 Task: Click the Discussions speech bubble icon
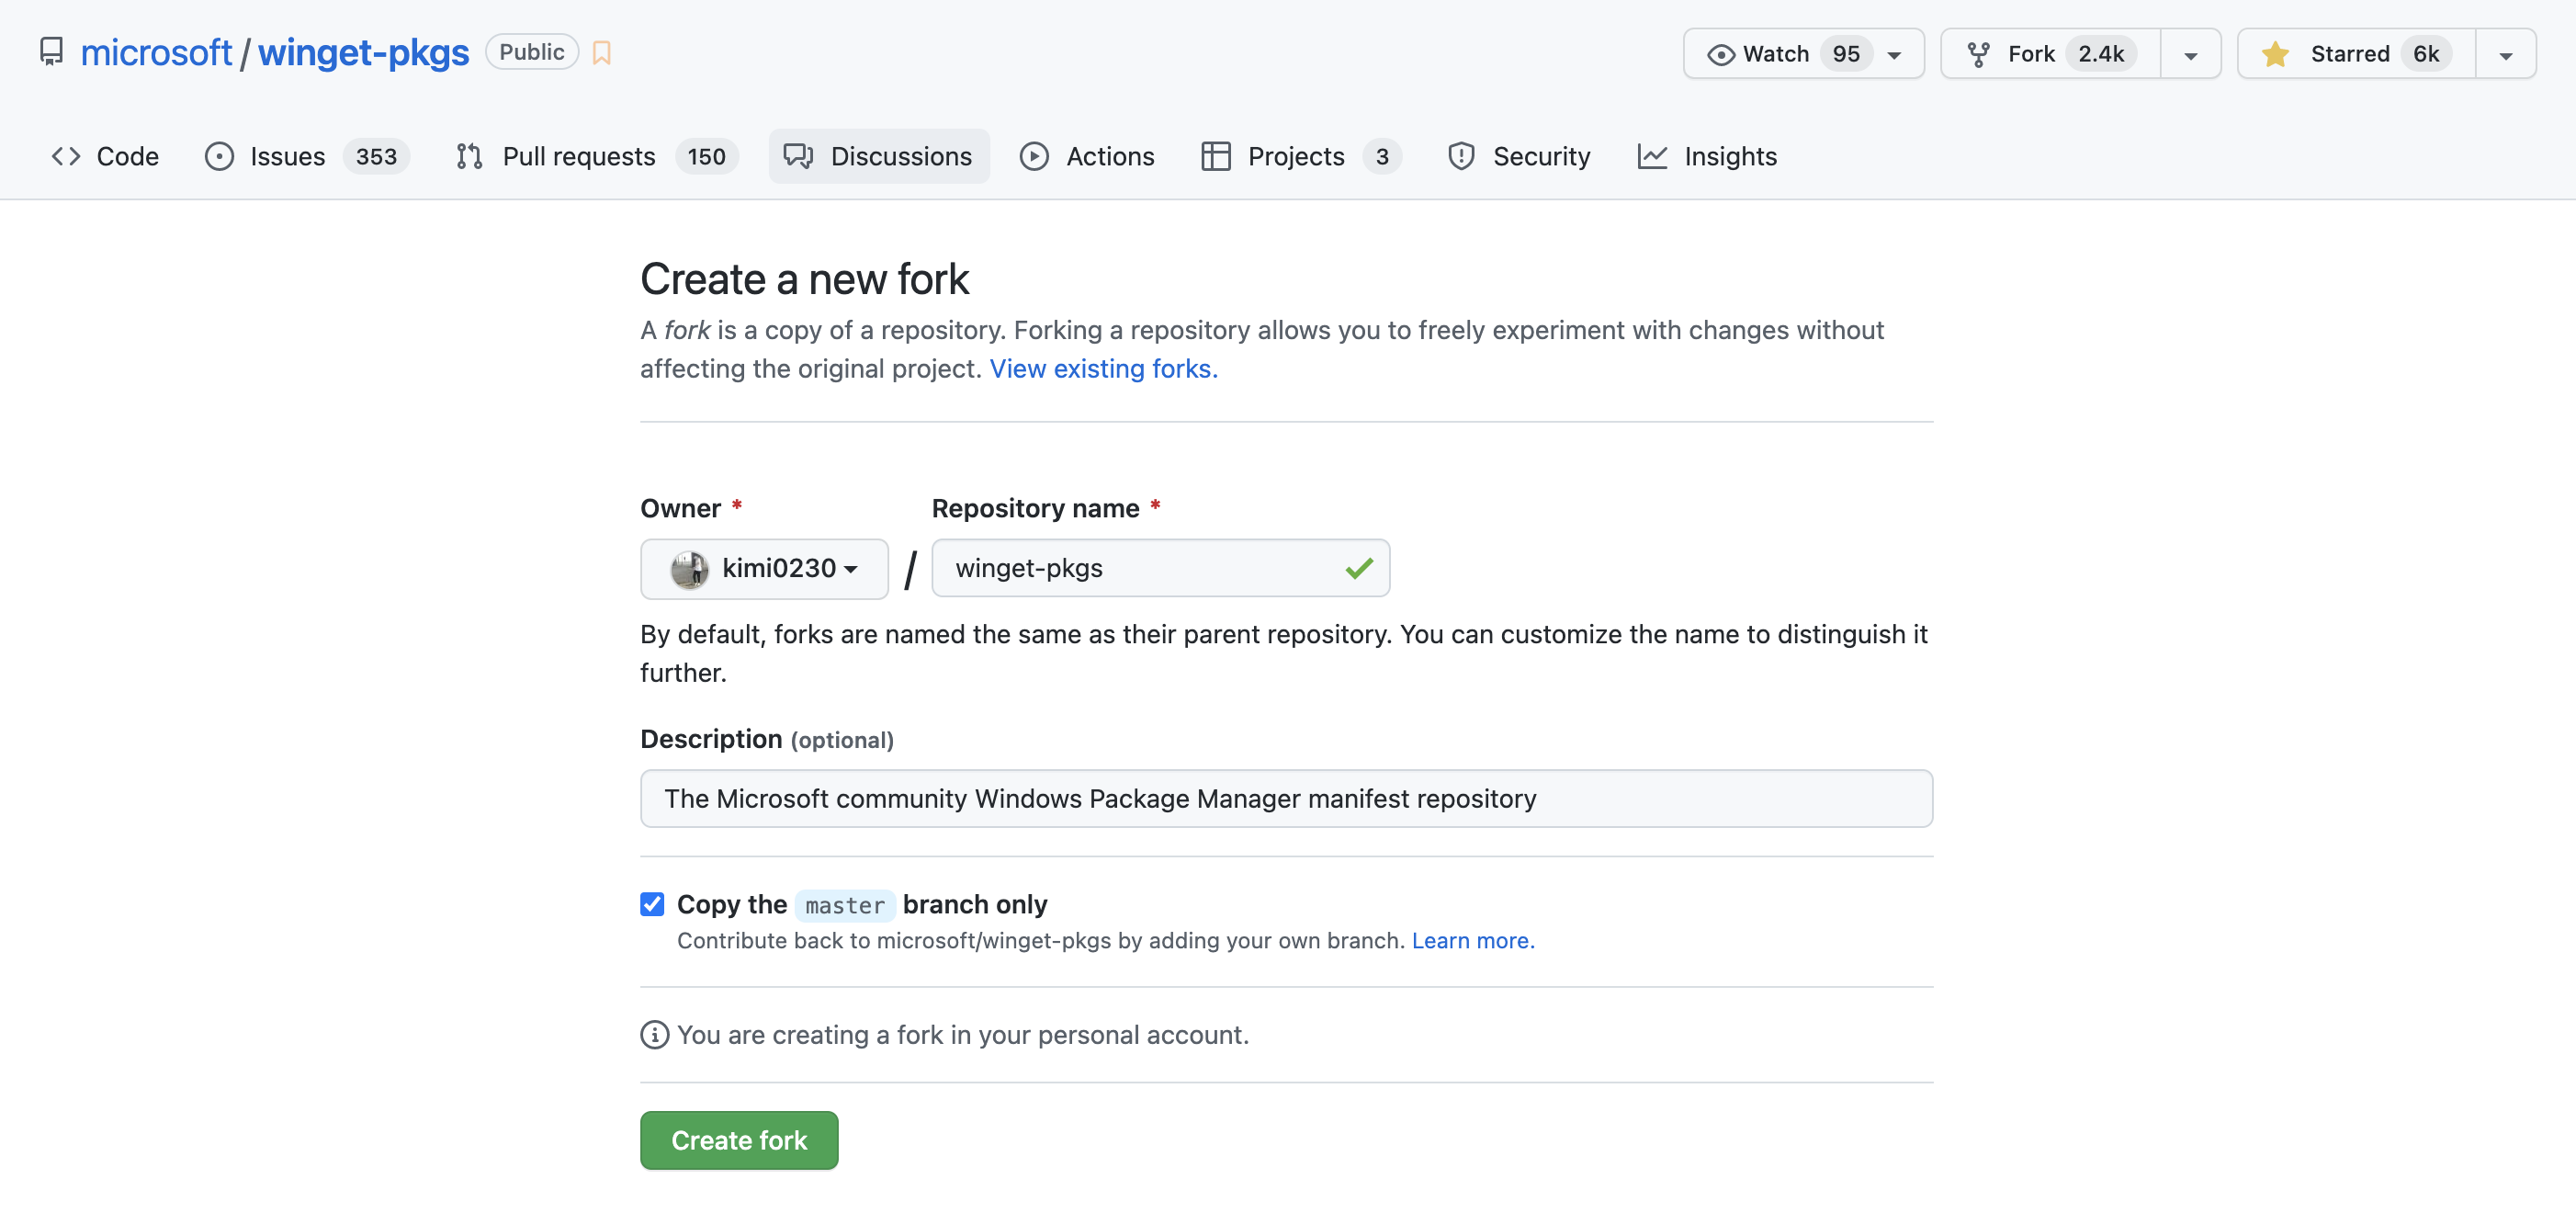tap(798, 156)
